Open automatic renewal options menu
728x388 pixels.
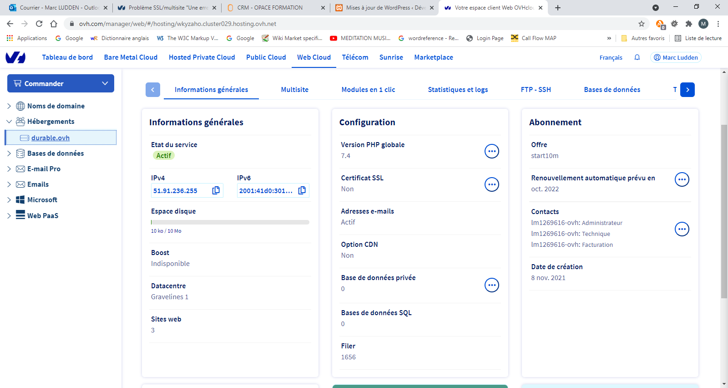[682, 179]
